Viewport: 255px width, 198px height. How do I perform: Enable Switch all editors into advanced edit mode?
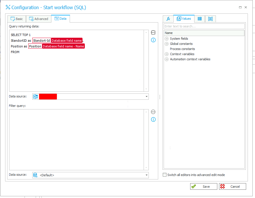click(x=164, y=175)
